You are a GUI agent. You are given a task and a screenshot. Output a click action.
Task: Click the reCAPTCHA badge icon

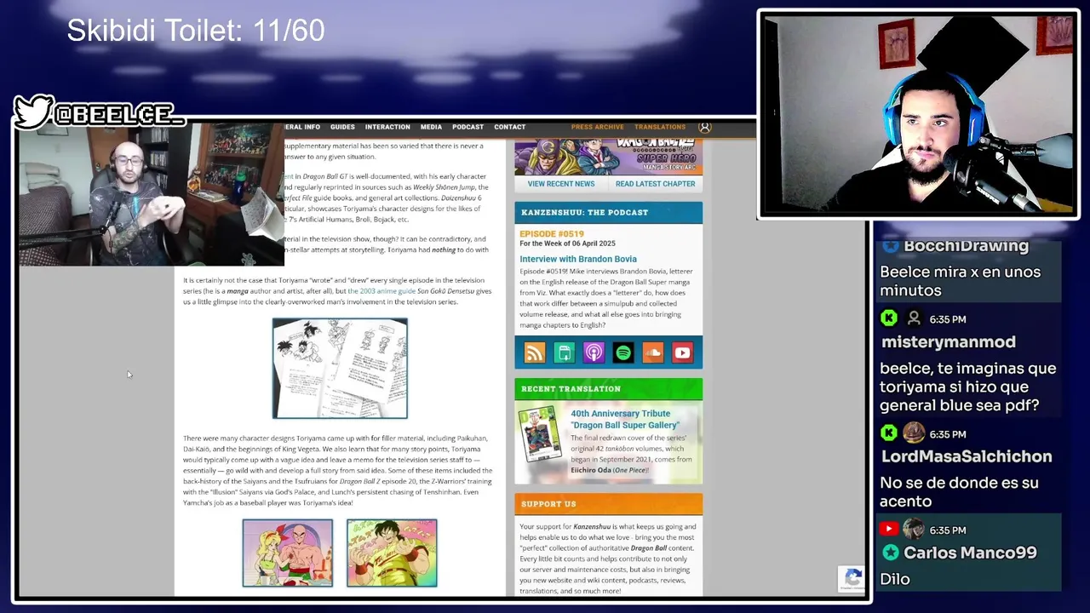point(852,578)
